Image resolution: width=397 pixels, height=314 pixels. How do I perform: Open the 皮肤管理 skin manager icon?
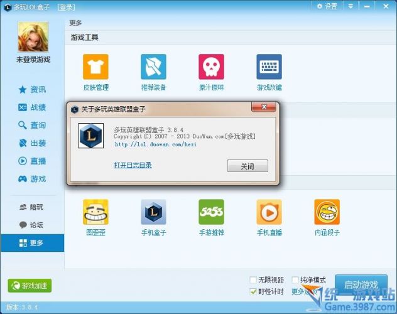[95, 67]
